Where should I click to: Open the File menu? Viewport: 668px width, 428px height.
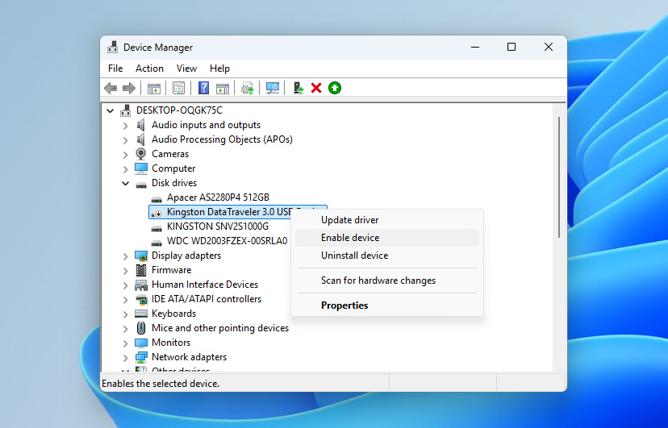pyautogui.click(x=115, y=69)
